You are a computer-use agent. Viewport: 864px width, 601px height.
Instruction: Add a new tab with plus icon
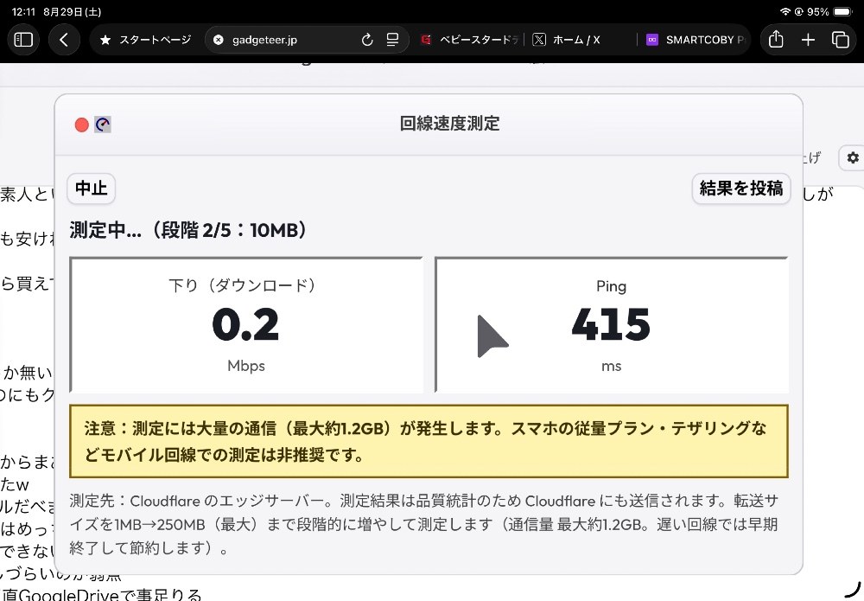click(808, 40)
